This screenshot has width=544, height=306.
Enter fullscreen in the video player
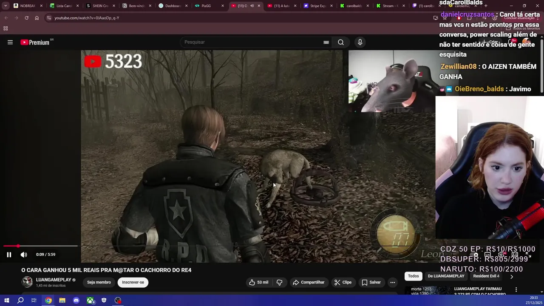[x=528, y=255]
